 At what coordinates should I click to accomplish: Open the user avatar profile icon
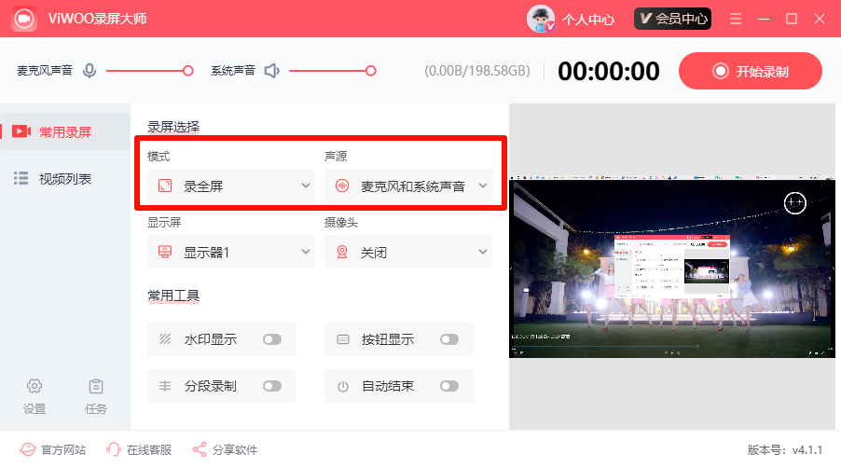[541, 19]
